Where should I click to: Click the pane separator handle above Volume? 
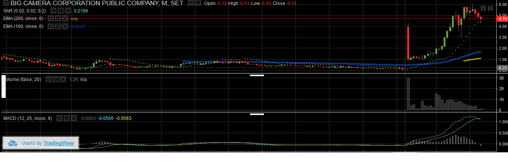click(x=257, y=75)
